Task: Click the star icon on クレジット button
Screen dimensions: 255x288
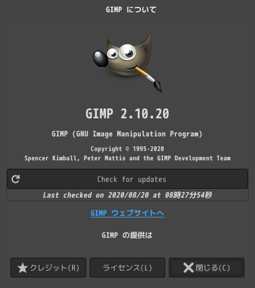Action: click(23, 268)
